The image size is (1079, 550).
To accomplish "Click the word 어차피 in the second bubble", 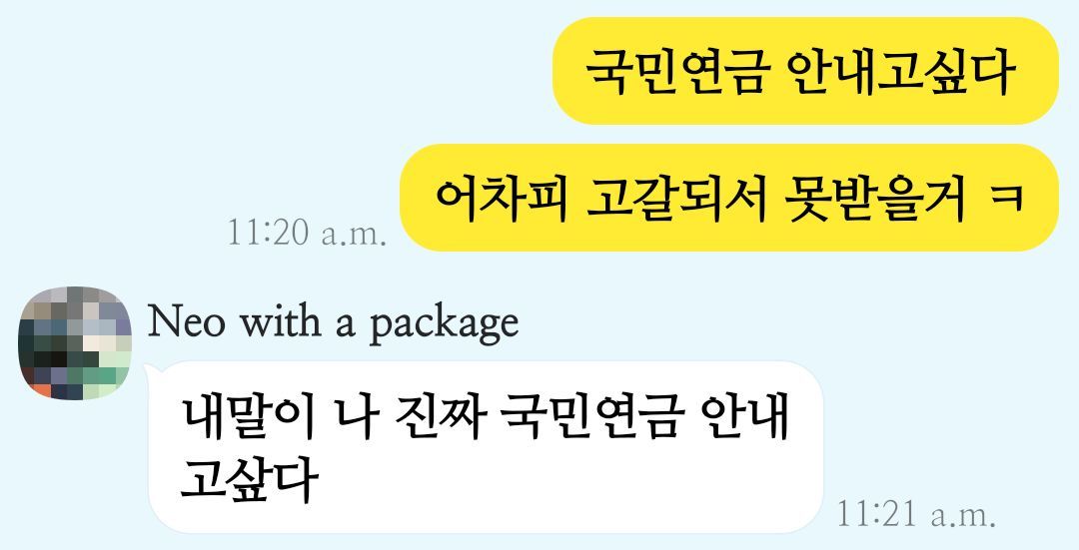I will click(503, 198).
